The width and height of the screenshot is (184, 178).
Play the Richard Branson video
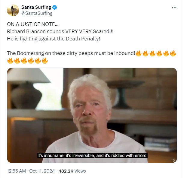(92, 115)
